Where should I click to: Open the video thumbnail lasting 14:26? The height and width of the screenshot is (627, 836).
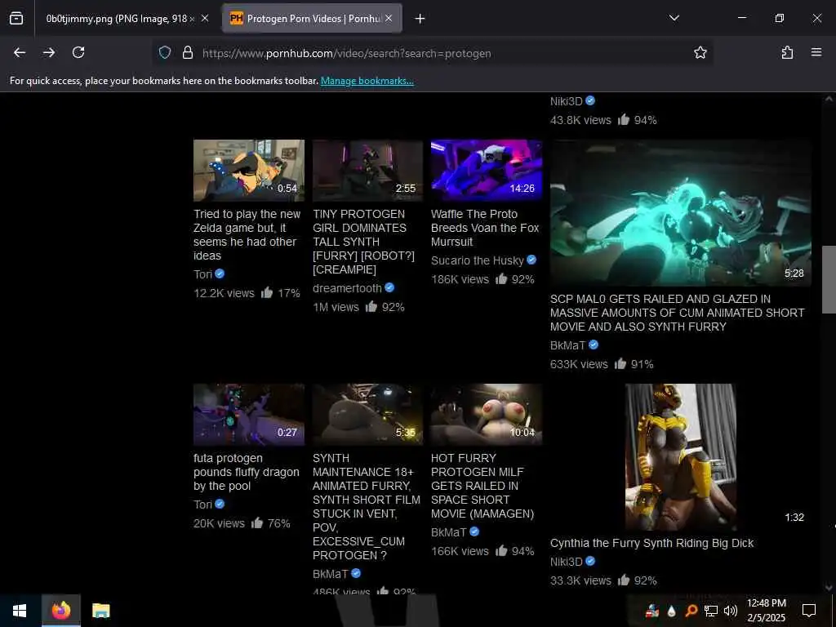(x=487, y=170)
